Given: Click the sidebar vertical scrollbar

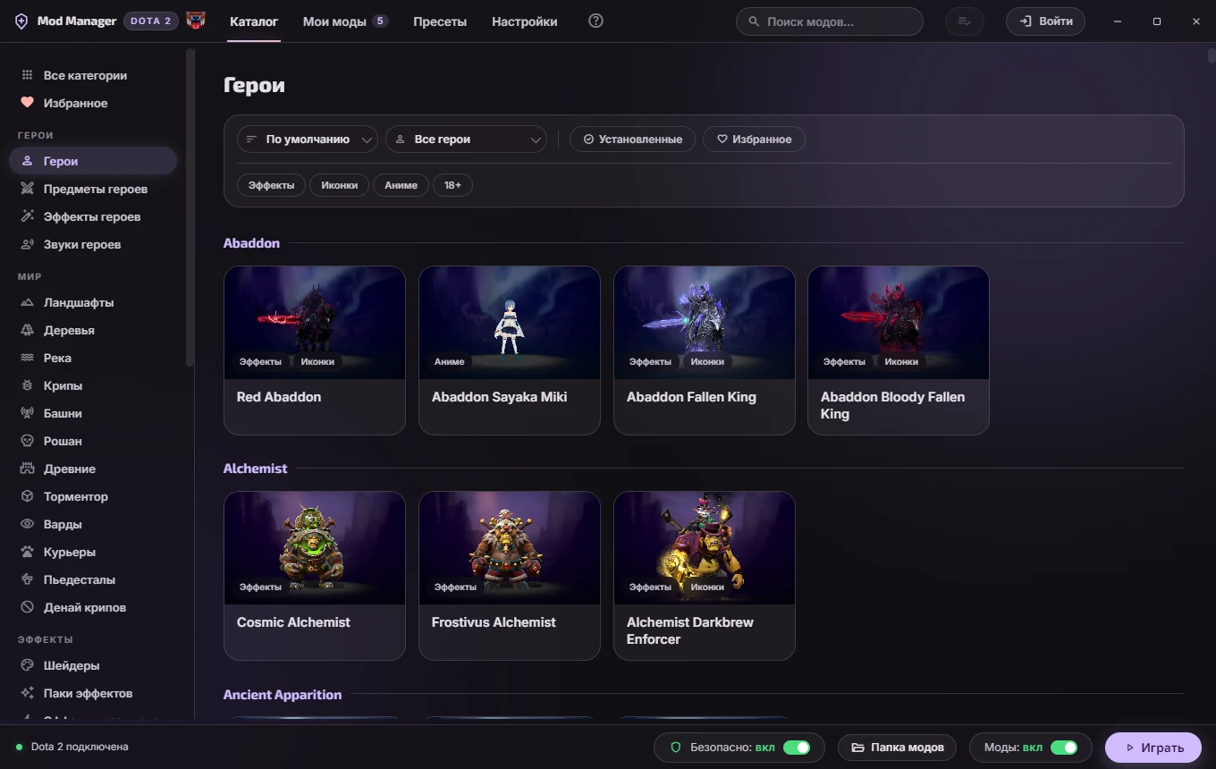Looking at the screenshot, I should coord(190,207).
